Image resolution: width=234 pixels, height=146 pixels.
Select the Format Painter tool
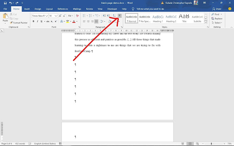click(19, 23)
